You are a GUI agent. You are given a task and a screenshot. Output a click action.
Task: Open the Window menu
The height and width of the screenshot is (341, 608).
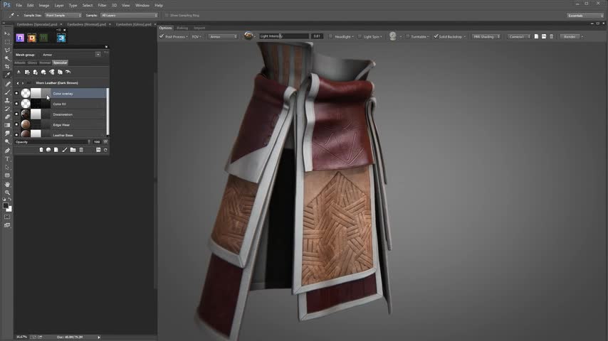point(142,6)
